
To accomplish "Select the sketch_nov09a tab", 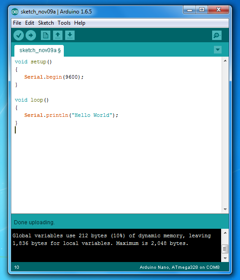I will (x=39, y=50).
